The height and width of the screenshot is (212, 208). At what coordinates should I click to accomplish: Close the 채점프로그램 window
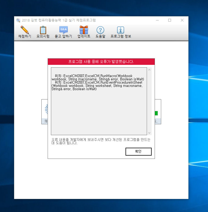[182, 20]
